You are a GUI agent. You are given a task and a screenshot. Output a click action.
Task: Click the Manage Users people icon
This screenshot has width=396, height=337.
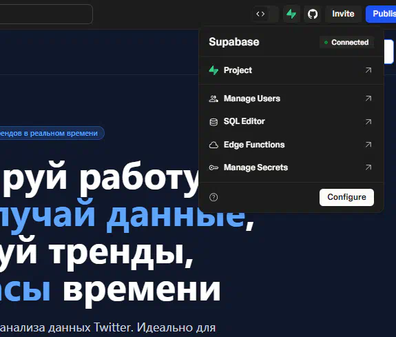[213, 99]
